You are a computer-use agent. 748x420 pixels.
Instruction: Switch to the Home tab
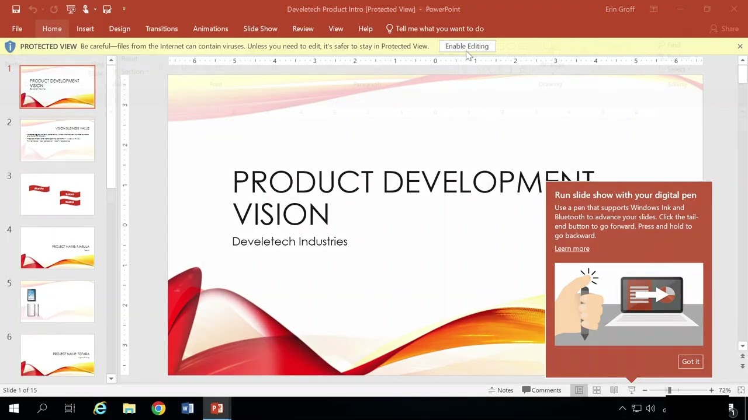pyautogui.click(x=51, y=29)
